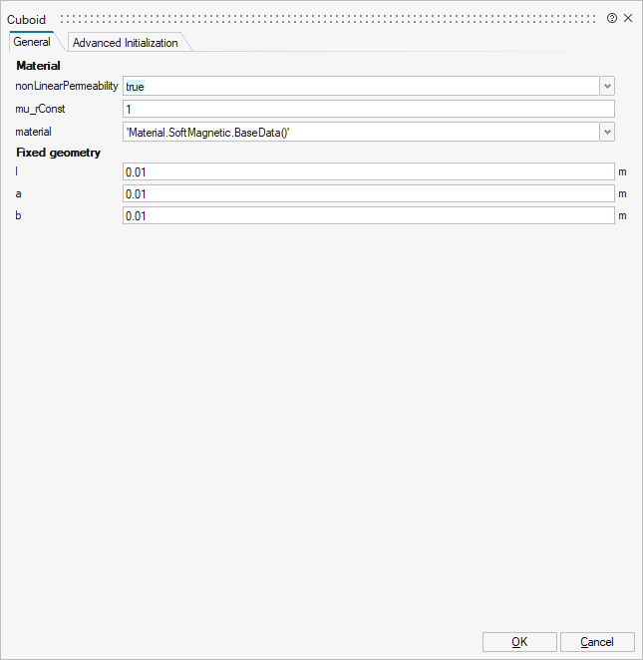643x660 pixels.
Task: Click the dotted drag handle in title bar
Action: [329, 18]
